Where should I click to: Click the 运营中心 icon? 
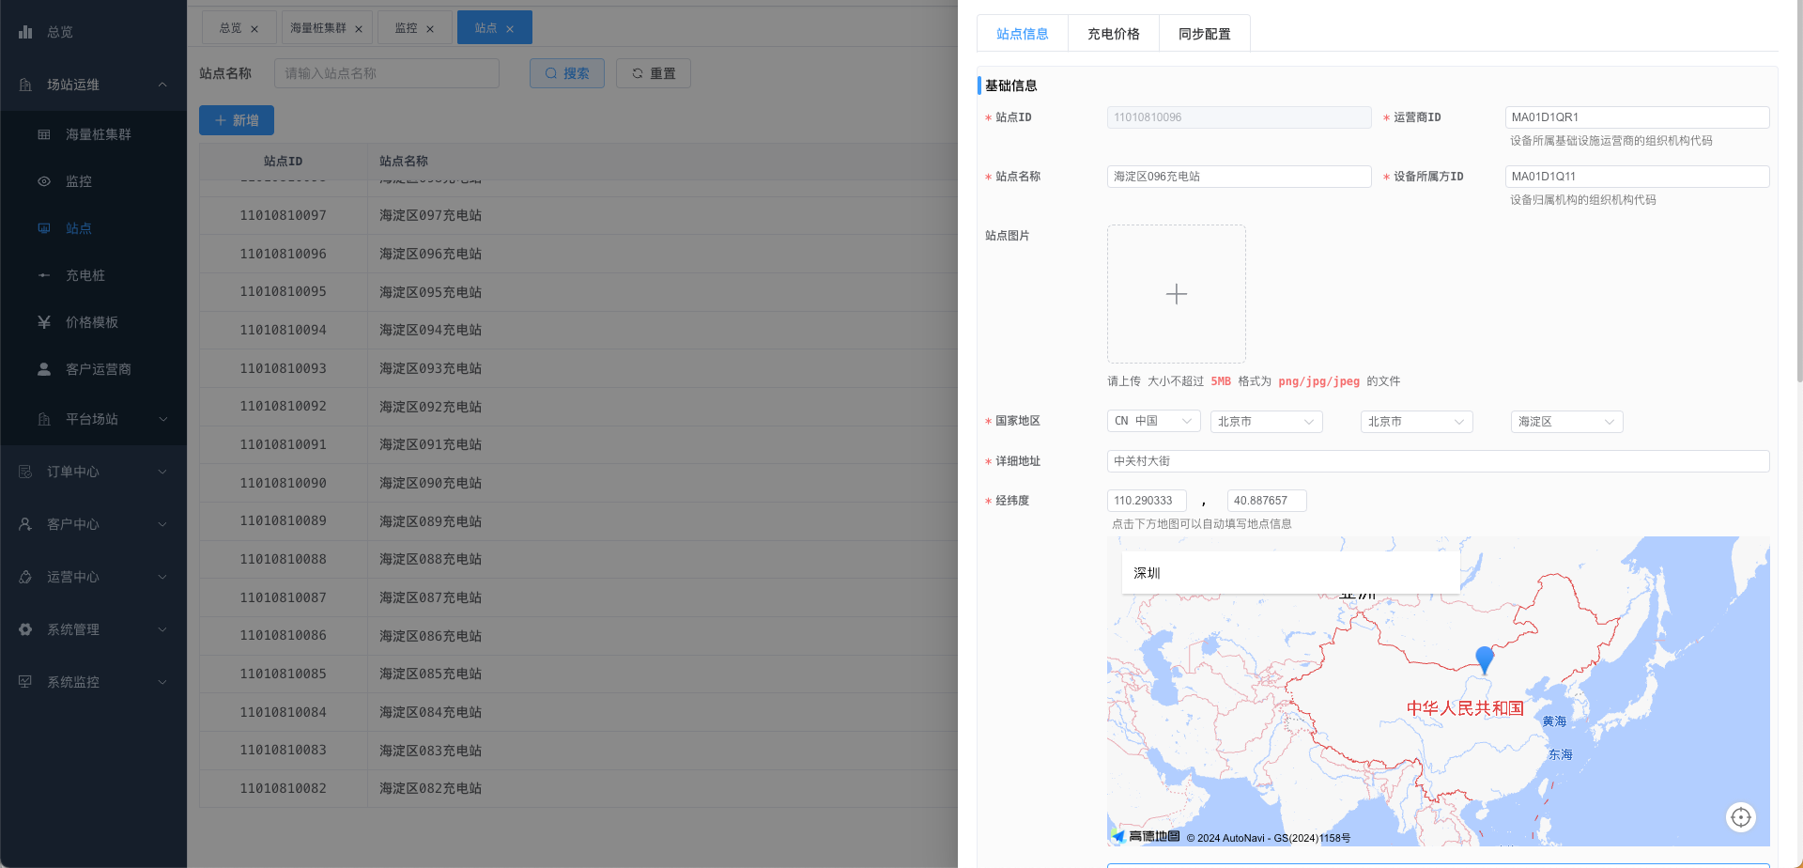click(25, 577)
